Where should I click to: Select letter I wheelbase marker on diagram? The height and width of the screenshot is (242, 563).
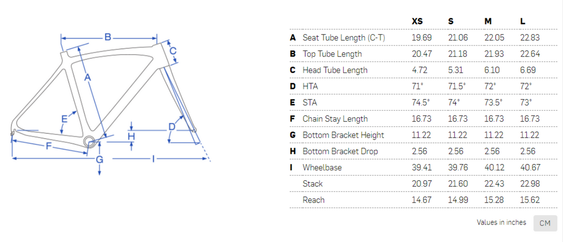point(153,159)
